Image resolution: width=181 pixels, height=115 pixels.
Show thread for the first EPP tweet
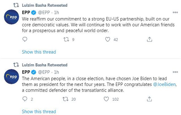pos(39,52)
